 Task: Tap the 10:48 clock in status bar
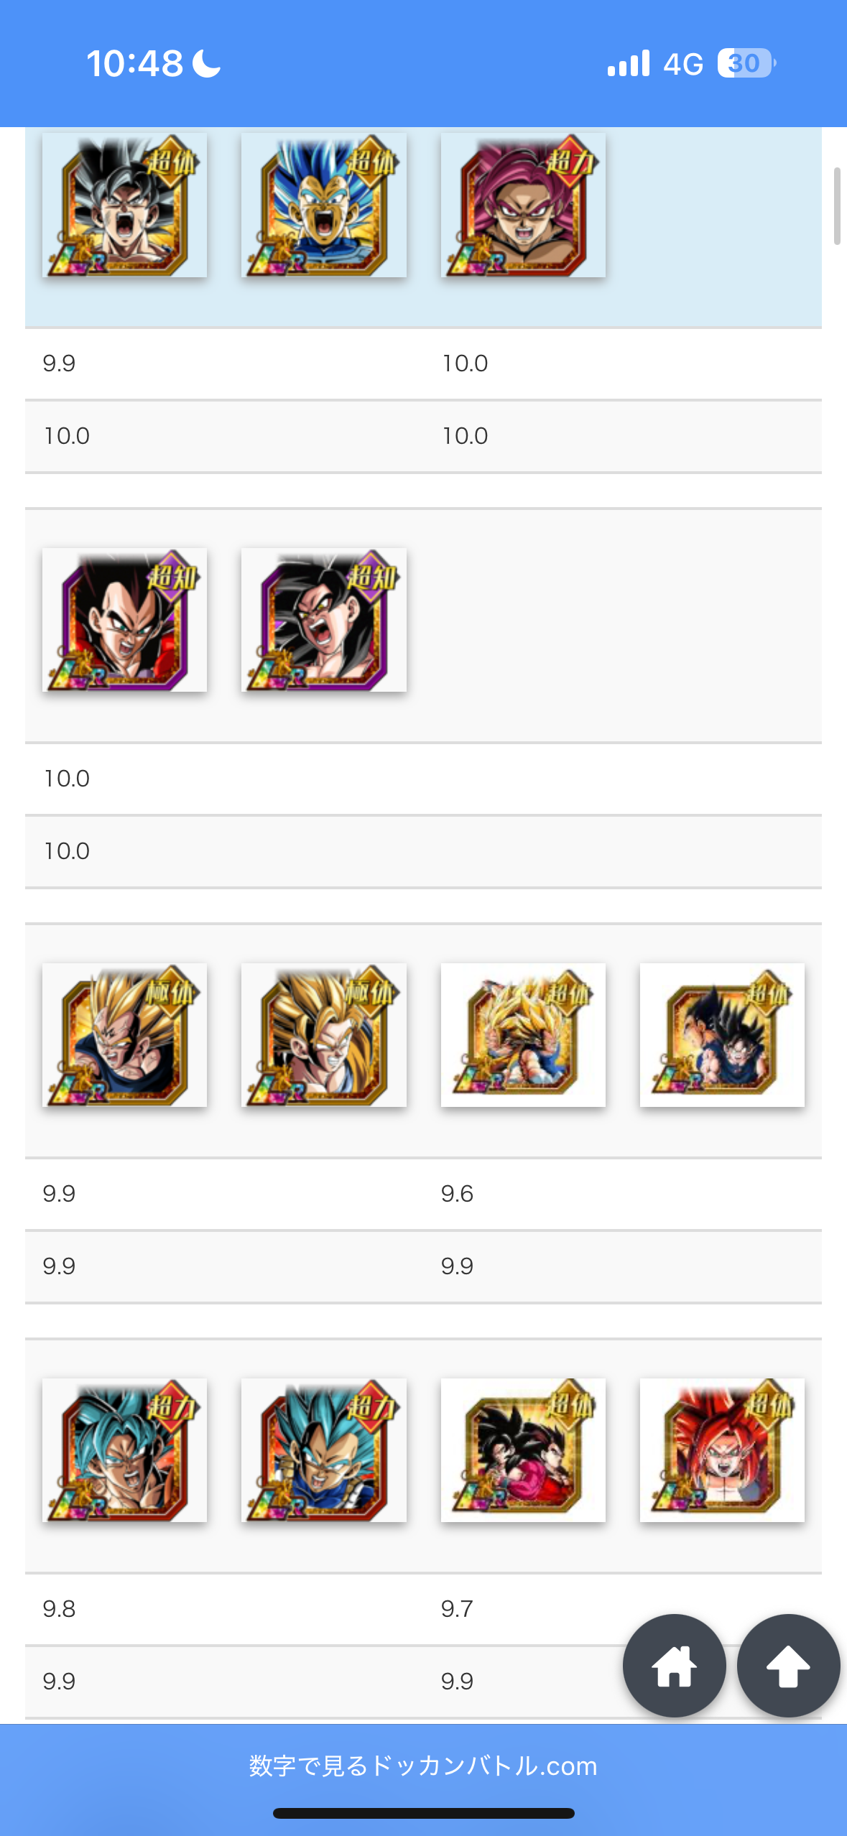coord(135,63)
